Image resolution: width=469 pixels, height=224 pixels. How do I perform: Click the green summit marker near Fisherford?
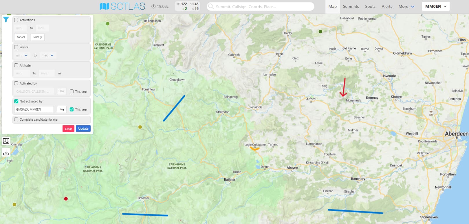point(320,32)
